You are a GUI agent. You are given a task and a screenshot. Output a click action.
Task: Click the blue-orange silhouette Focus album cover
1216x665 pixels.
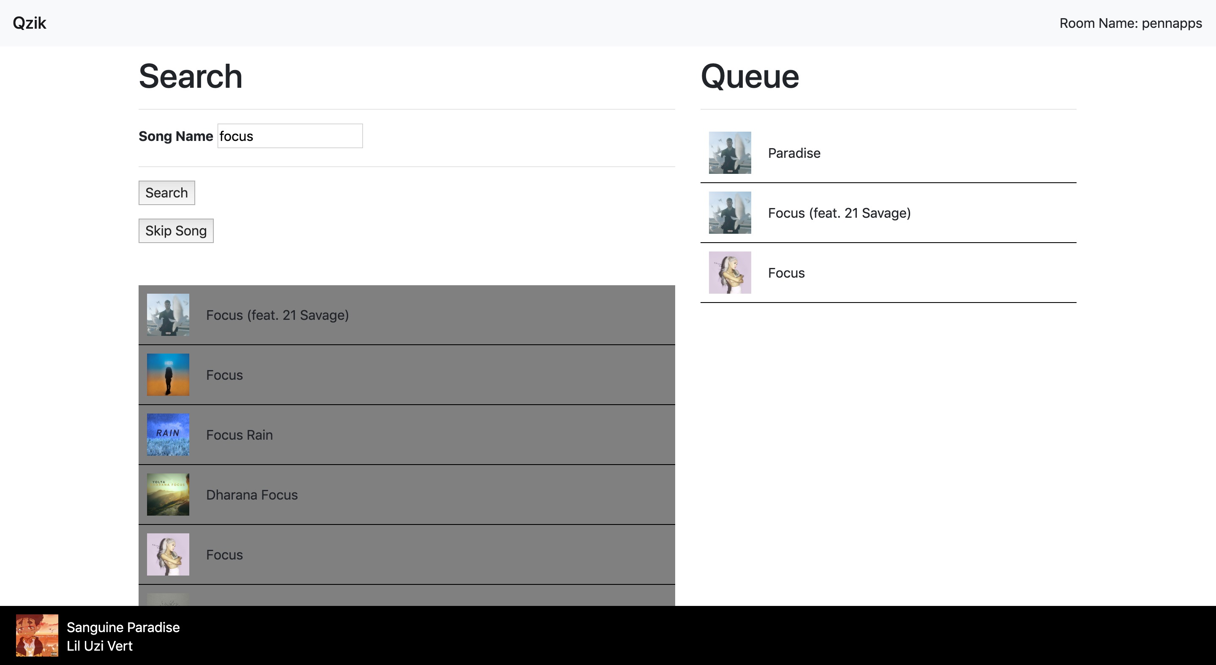(x=168, y=375)
